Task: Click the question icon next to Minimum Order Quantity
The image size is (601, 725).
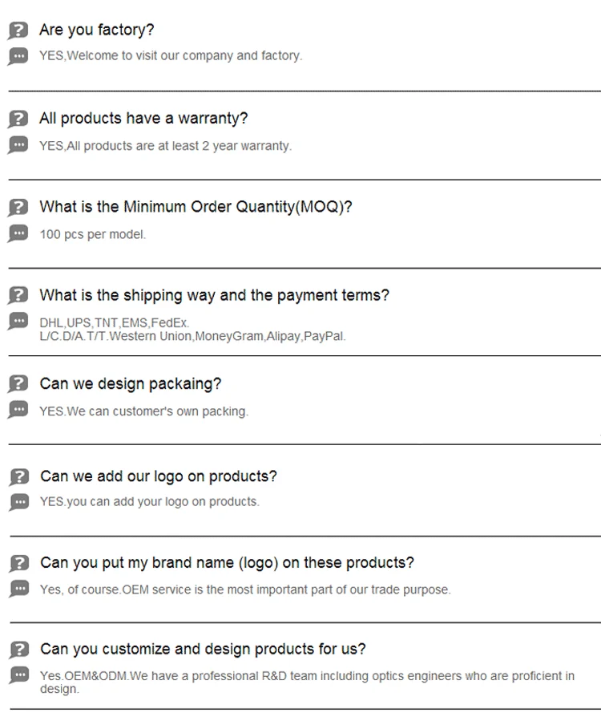Action: click(x=18, y=208)
